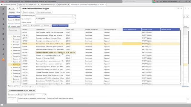Select row with артикул 5131353
Image resolution: width=191 pixels, height=107 pixels.
click(x=101, y=73)
